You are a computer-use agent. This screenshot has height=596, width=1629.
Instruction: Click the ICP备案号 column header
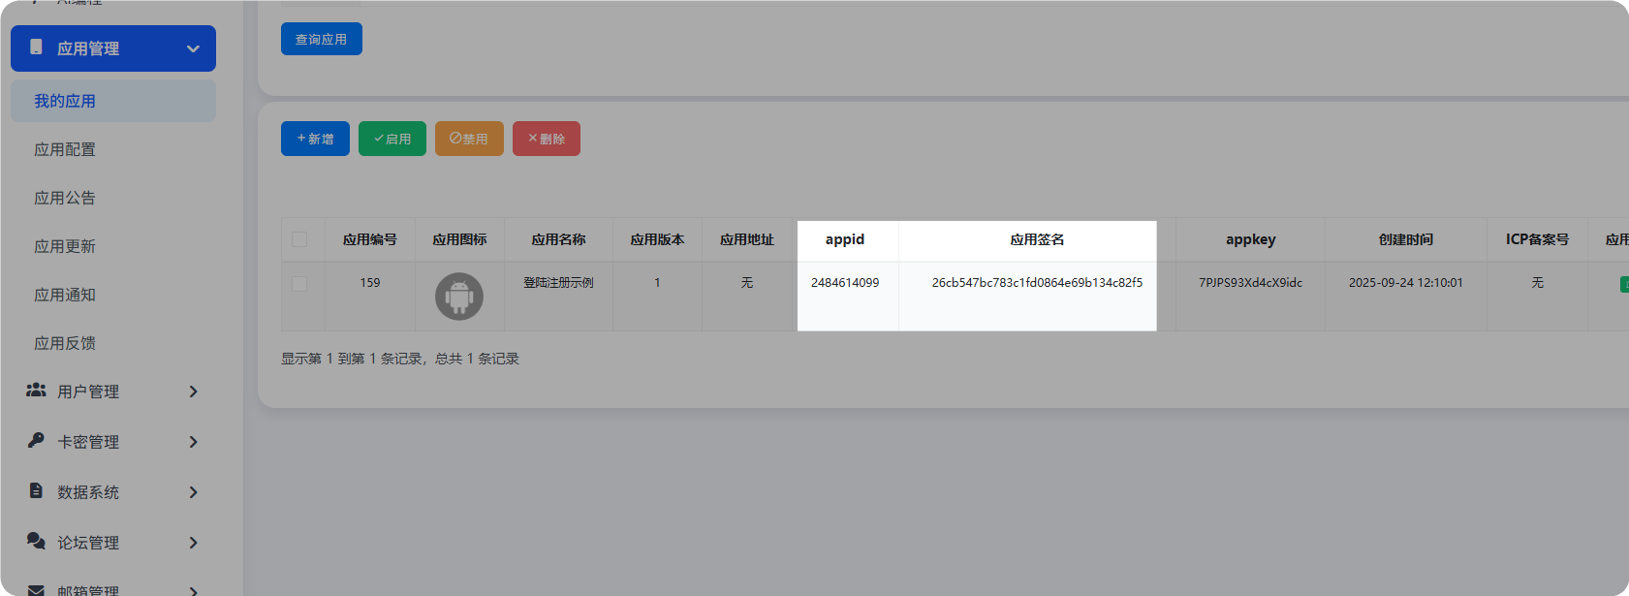pyautogui.click(x=1538, y=239)
